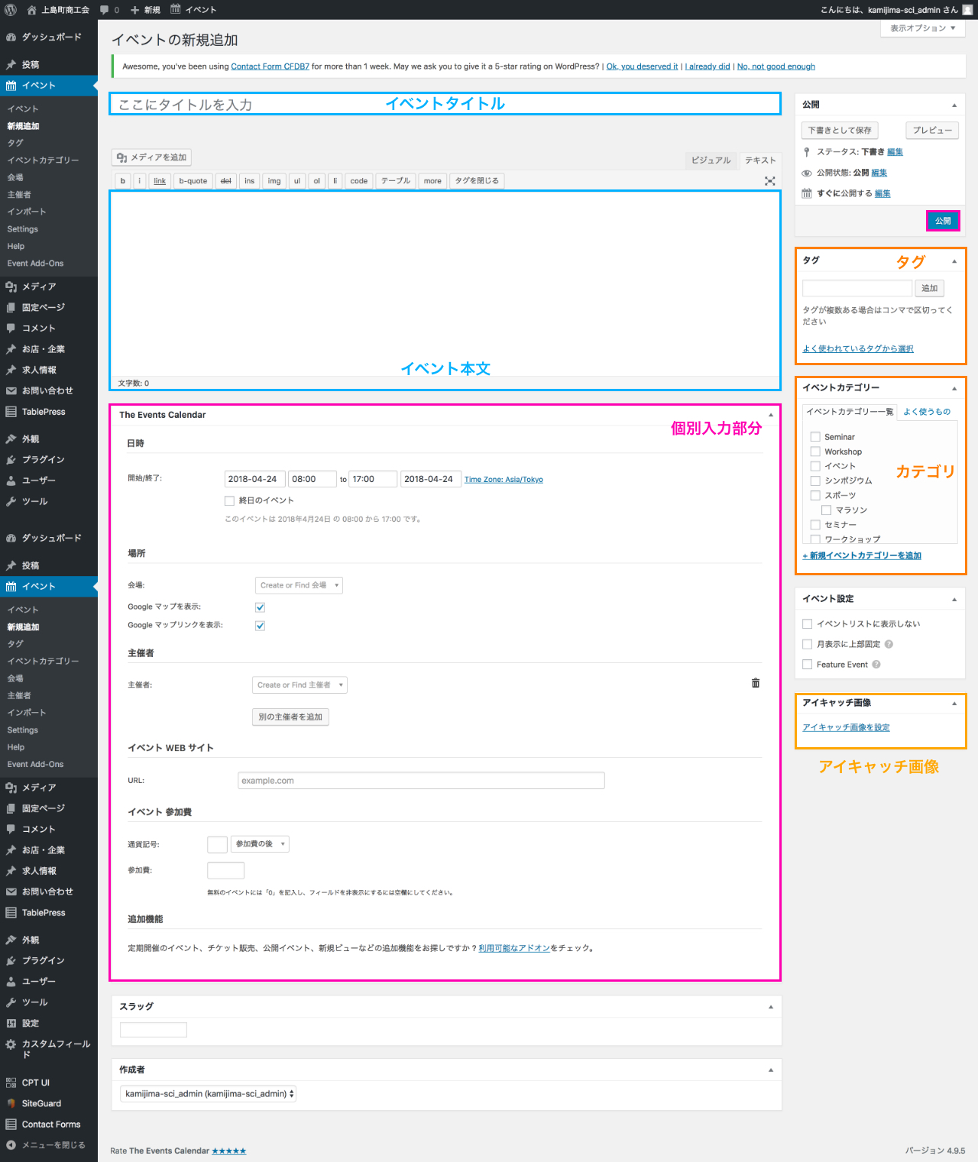Image resolution: width=978 pixels, height=1162 pixels.
Task: Click the blue 公開 publish button
Action: 943,221
